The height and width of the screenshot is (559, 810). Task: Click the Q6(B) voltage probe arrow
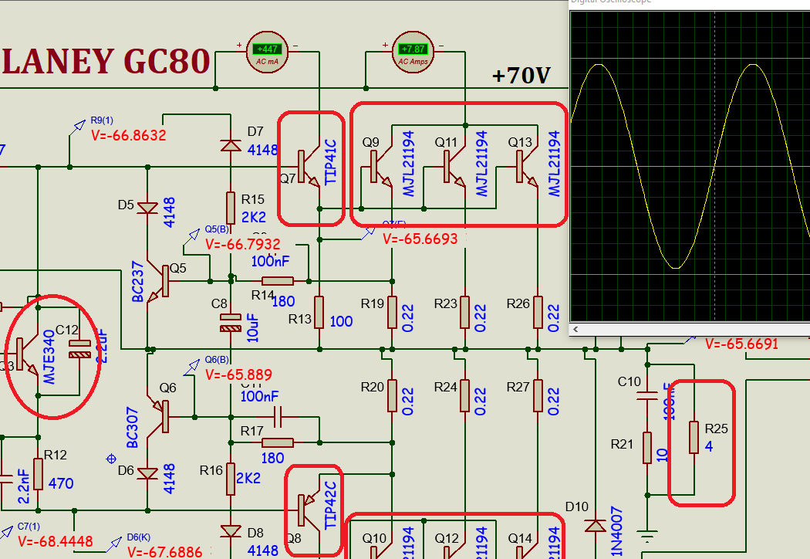pyautogui.click(x=192, y=367)
